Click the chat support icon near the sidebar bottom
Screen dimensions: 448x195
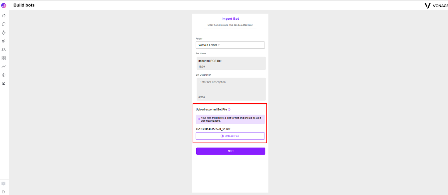[4, 184]
